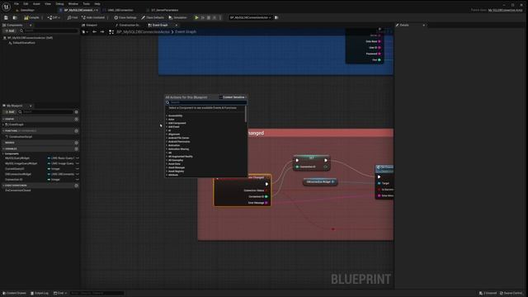Click Add button in My Blueprint panel
The width and height of the screenshot is (528, 297).
[x=9, y=112]
